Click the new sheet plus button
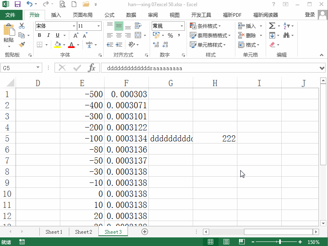328x246 pixels. point(143,232)
